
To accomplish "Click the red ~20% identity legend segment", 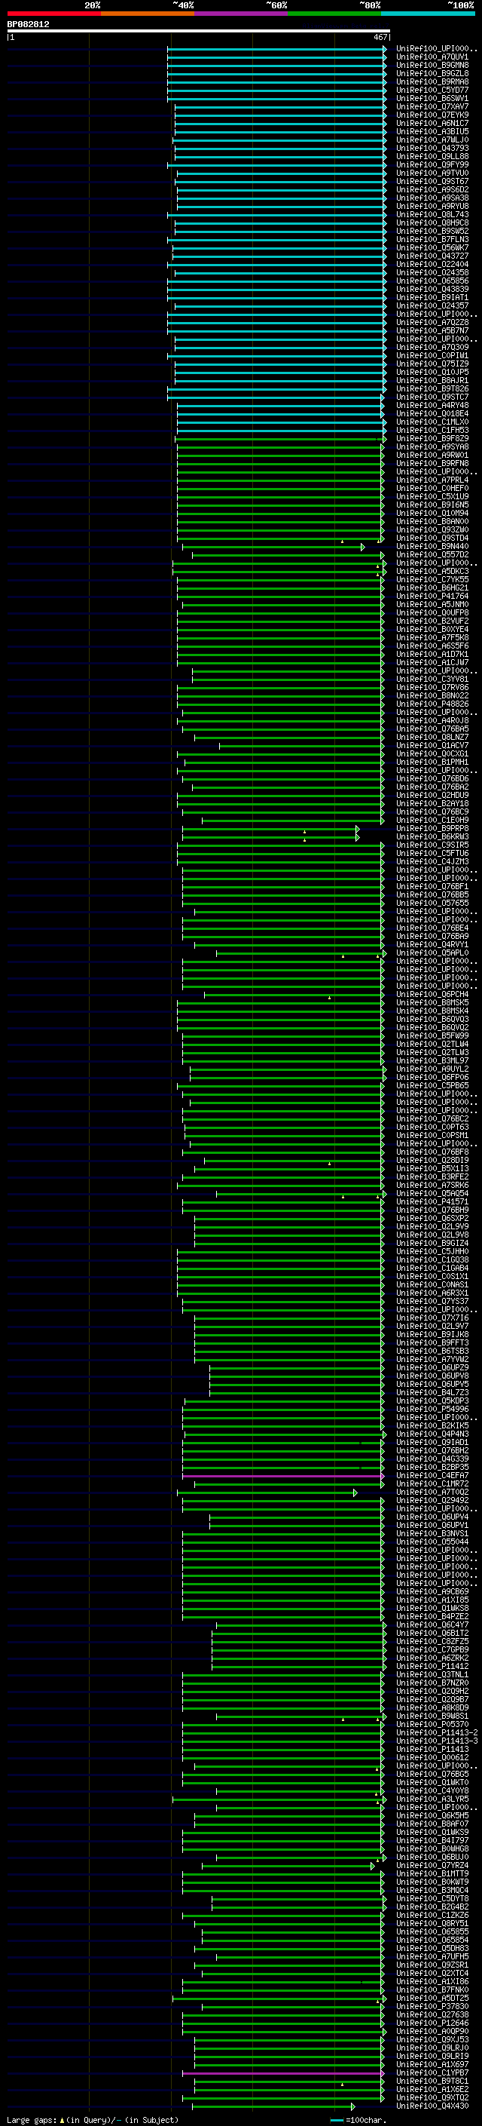I will (54, 14).
